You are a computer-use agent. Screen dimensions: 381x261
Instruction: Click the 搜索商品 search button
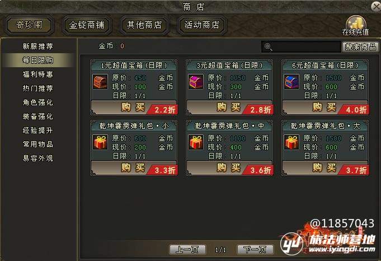360,46
